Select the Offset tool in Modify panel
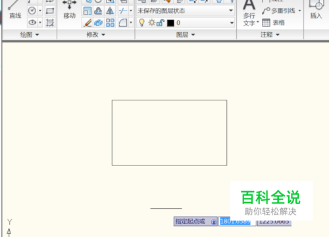 (x=98, y=11)
